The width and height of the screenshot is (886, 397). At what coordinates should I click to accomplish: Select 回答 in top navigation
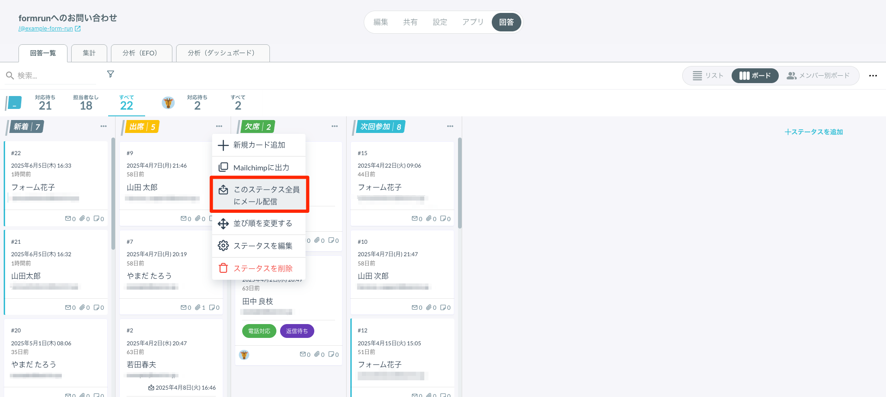pos(507,22)
